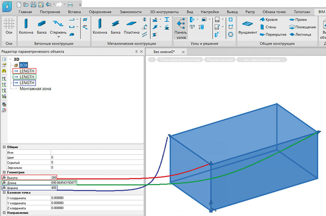
Task: Switch to the Облака точек tab
Action: pyautogui.click(x=274, y=12)
